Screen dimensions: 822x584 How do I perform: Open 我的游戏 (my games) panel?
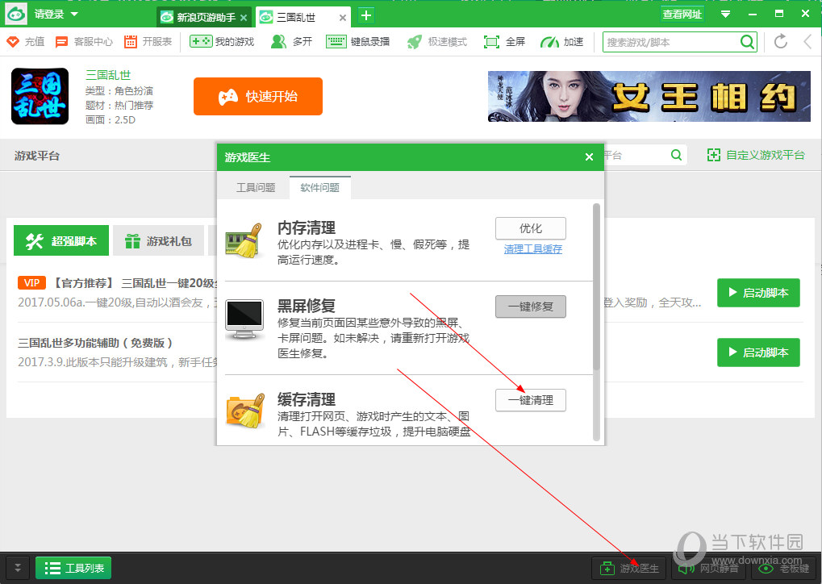pyautogui.click(x=219, y=42)
